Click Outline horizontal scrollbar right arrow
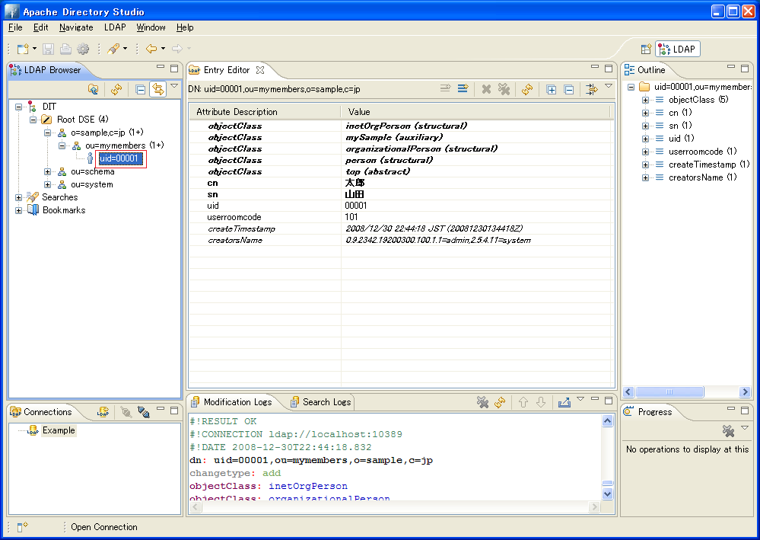Screen dimensions: 760x540 tap(745, 392)
